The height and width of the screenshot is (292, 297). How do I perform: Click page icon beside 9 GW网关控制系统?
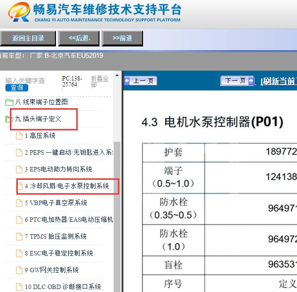19,270
